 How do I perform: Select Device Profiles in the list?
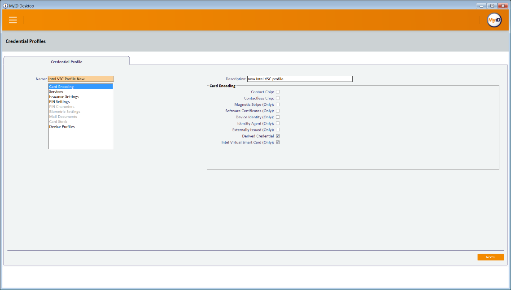(81, 126)
